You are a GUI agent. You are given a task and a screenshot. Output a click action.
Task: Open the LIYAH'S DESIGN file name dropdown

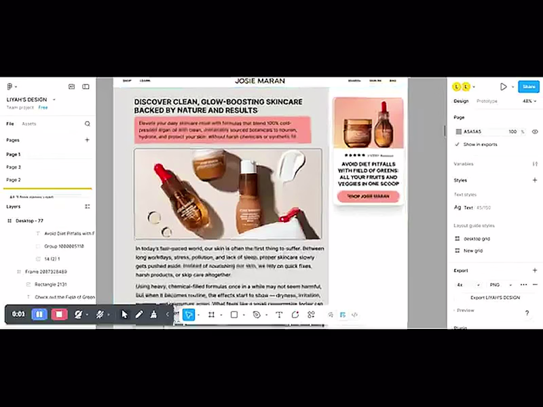[54, 100]
